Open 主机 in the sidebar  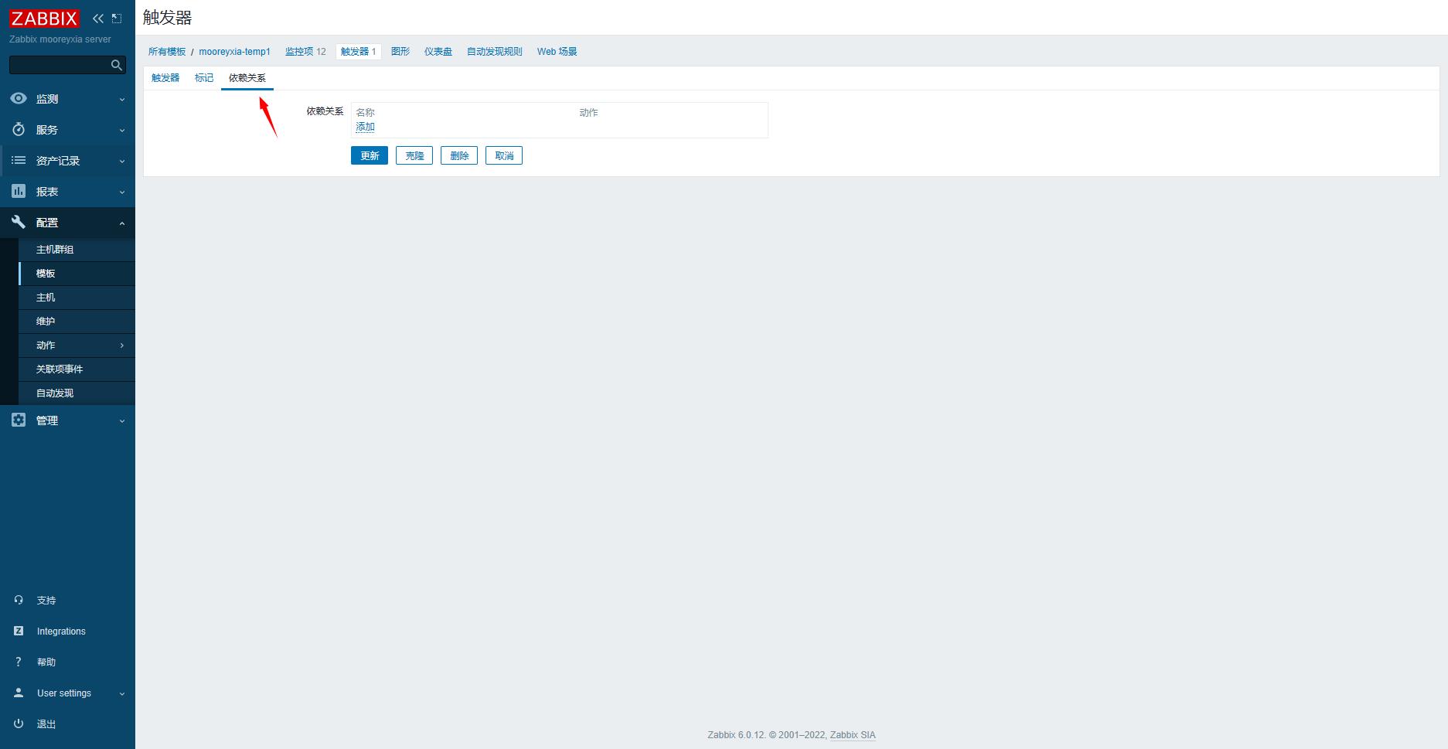77,298
